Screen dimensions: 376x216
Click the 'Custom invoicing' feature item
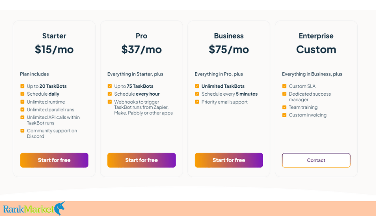coord(308,115)
